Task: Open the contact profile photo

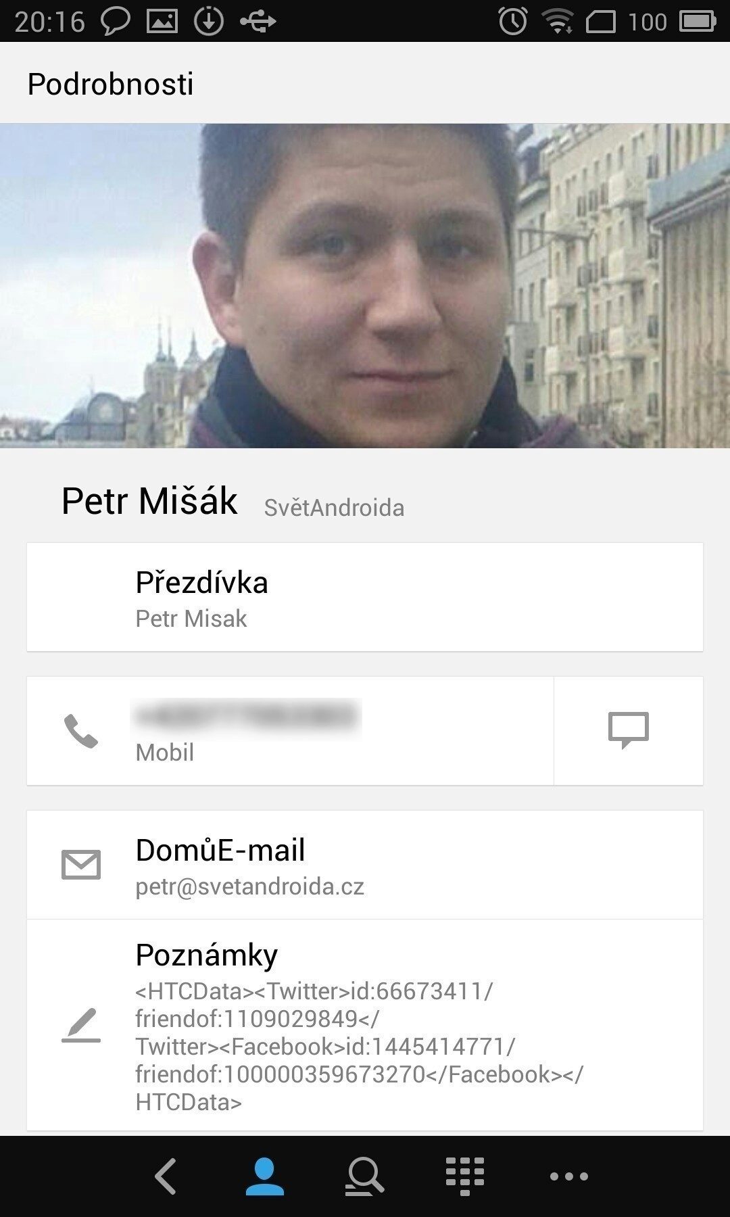Action: click(x=365, y=285)
